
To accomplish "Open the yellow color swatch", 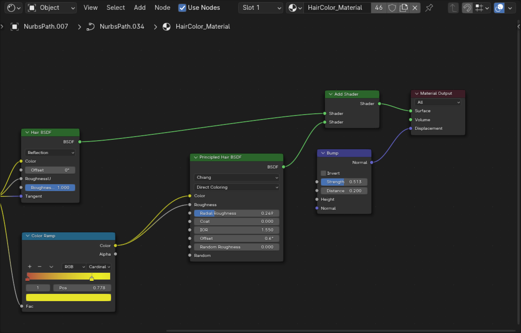I will coord(68,297).
